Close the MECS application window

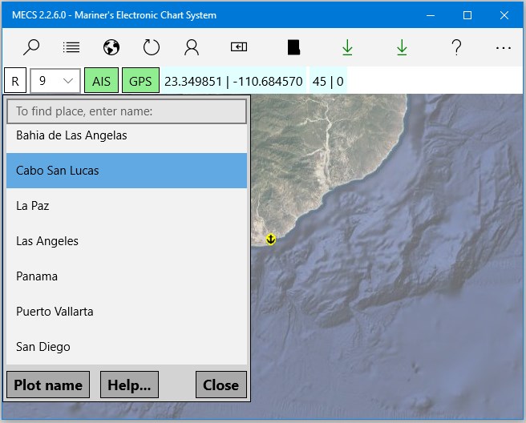point(504,15)
